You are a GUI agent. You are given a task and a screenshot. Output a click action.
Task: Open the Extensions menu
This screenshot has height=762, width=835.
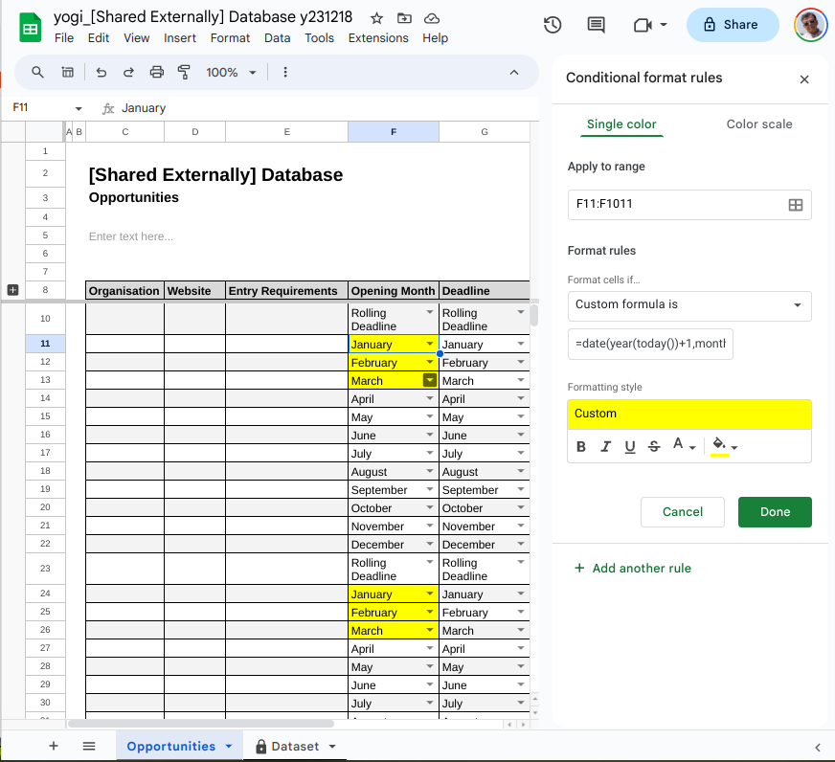[377, 38]
